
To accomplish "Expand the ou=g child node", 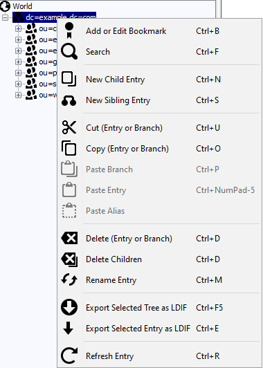I will pos(18,62).
